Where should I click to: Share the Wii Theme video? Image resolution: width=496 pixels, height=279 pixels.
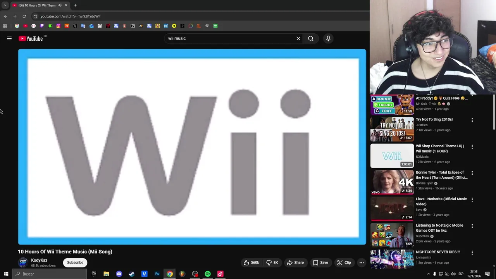point(295,262)
